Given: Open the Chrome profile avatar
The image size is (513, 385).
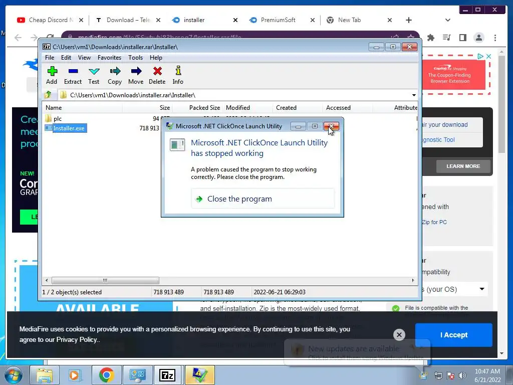Looking at the screenshot, I should (479, 38).
